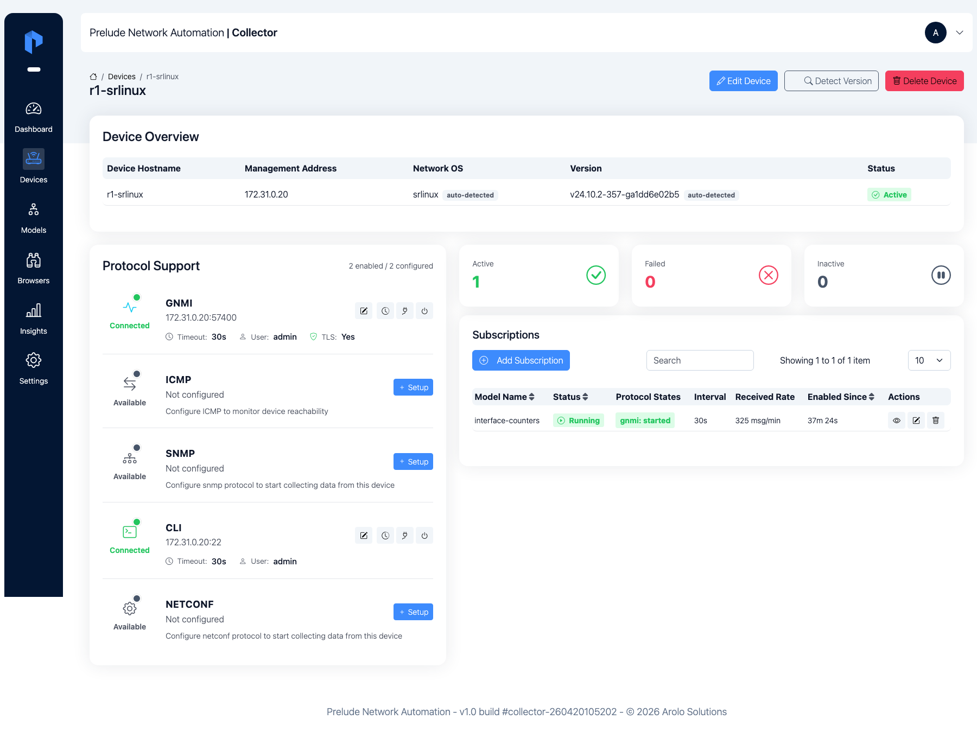The width and height of the screenshot is (977, 732).
Task: Sort subscriptions by Status column
Action: pyautogui.click(x=570, y=397)
